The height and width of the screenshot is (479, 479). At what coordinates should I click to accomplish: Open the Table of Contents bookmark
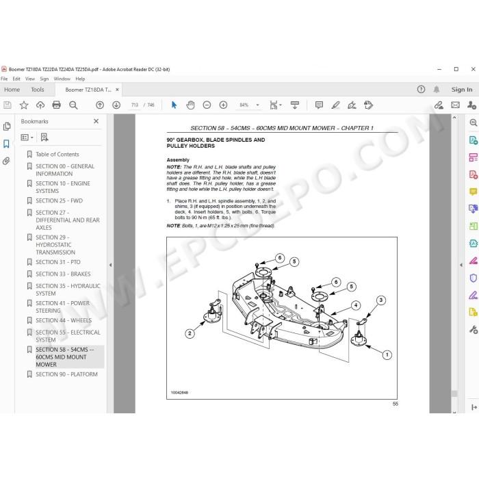[x=57, y=154]
